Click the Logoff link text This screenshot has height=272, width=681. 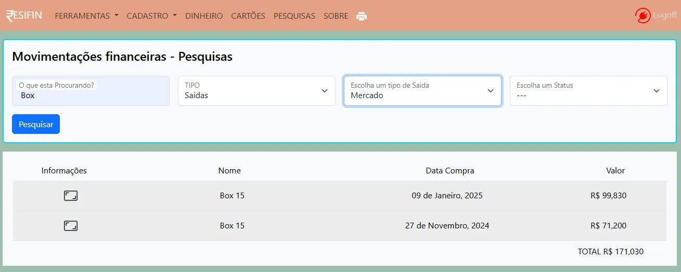pyautogui.click(x=665, y=16)
